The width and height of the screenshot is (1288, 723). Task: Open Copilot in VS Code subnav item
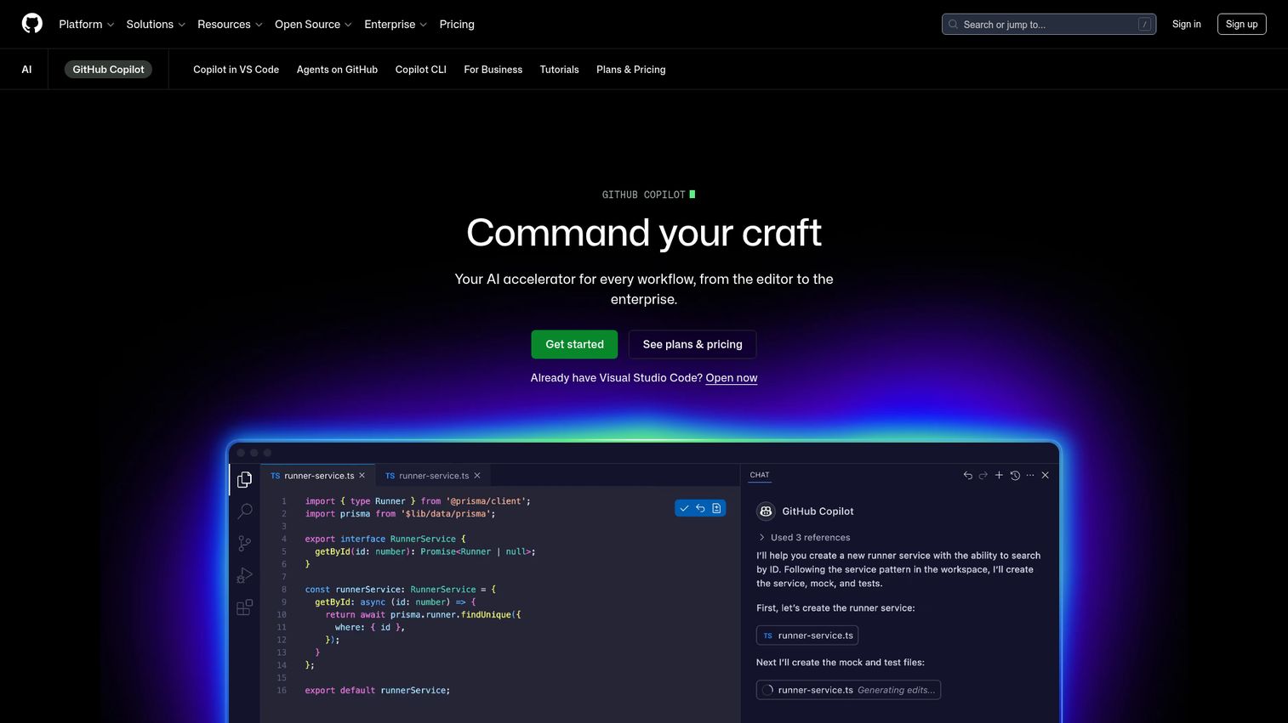[x=236, y=70]
